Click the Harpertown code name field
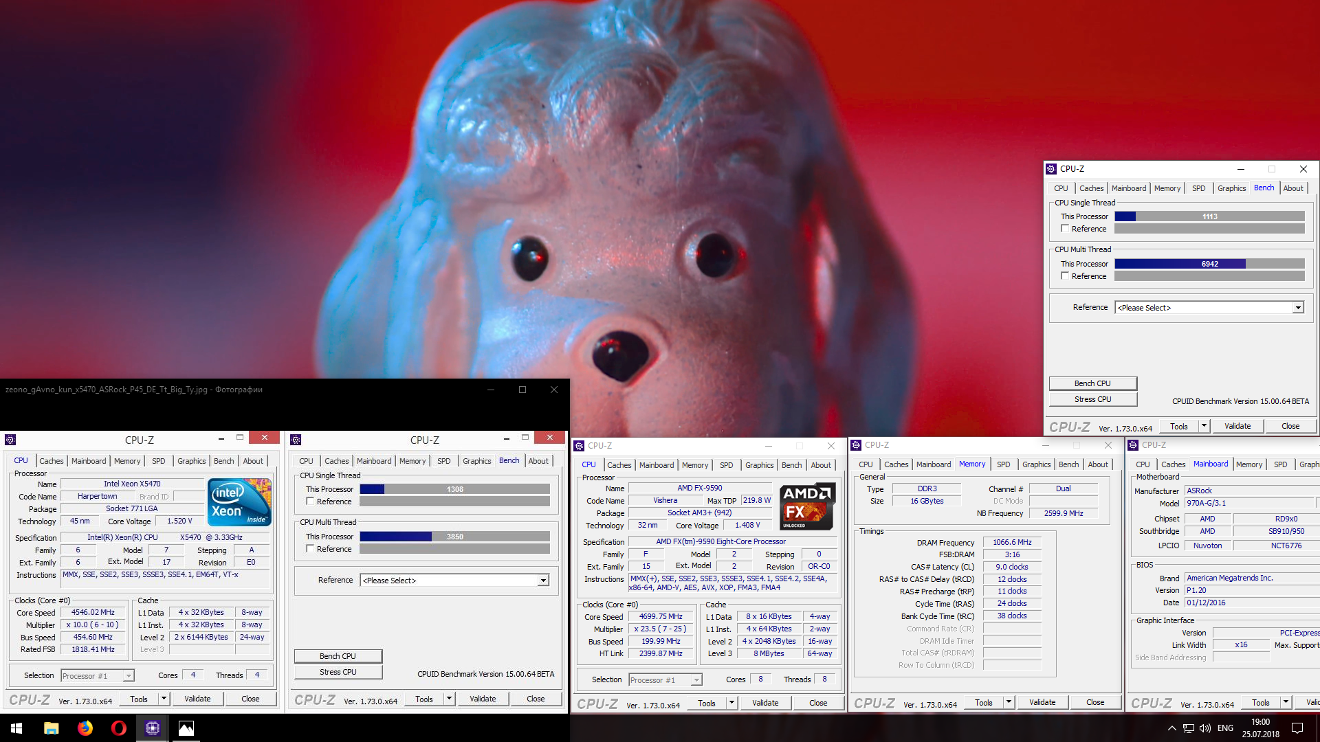1320x742 pixels. point(97,497)
